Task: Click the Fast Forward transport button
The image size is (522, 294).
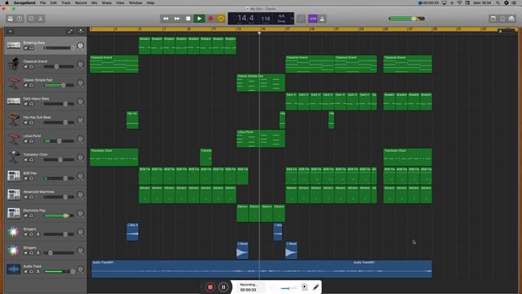Action: pos(177,19)
